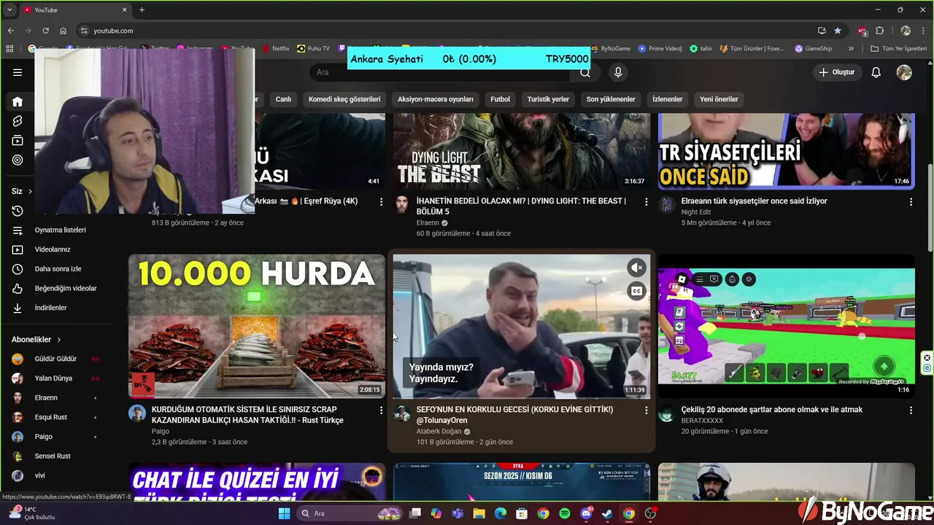
Task: Click the YouTube search input field
Action: pyautogui.click(x=438, y=72)
